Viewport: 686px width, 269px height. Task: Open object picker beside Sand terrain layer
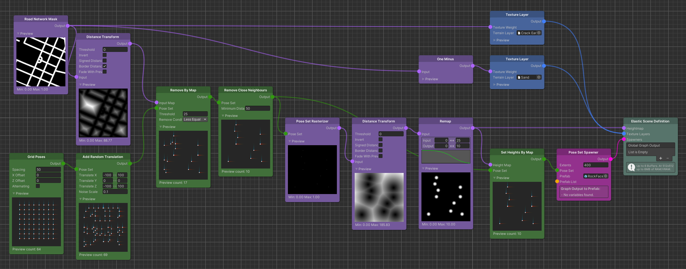coord(539,77)
